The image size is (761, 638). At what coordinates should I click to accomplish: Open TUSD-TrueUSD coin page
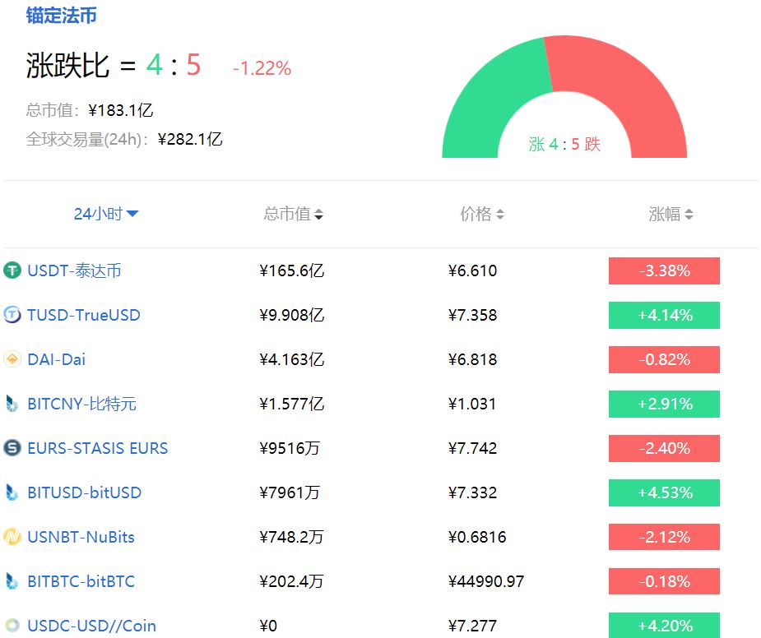click(x=84, y=315)
